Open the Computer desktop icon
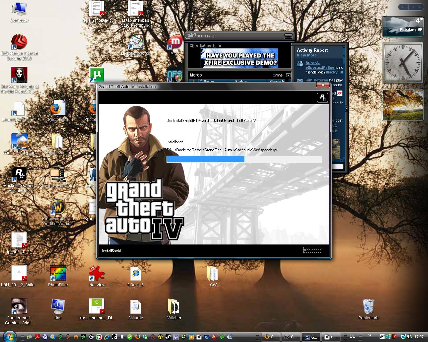428x342 pixels. (x=19, y=12)
